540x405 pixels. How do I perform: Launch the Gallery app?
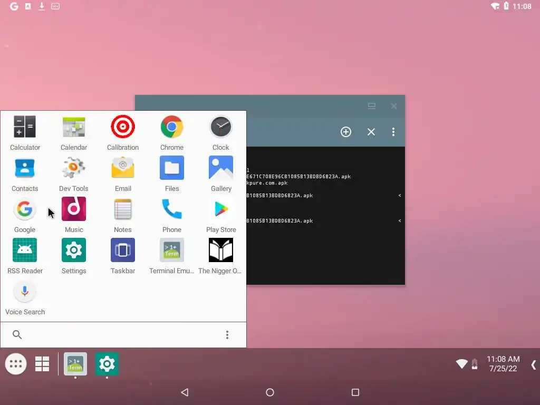pos(221,174)
